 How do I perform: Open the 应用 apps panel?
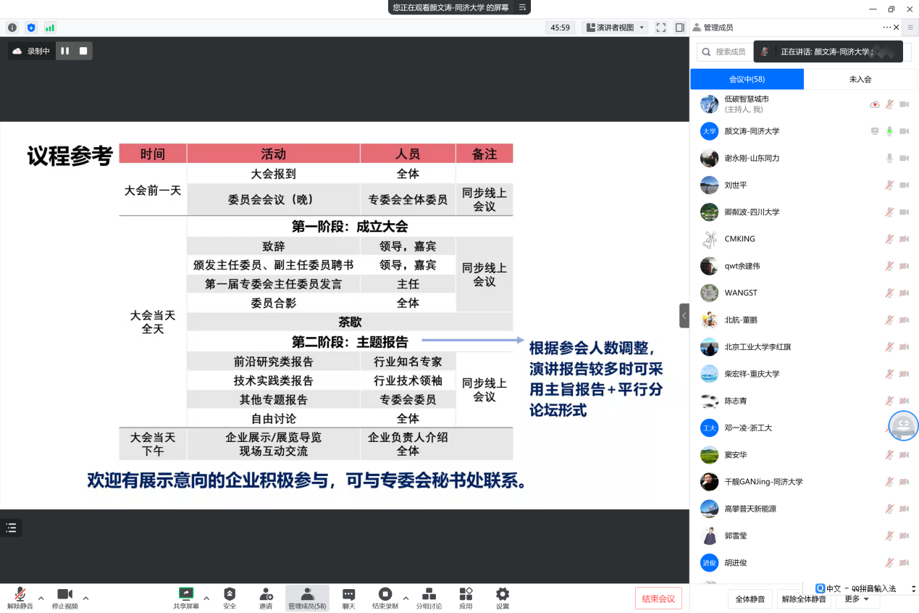tap(465, 597)
